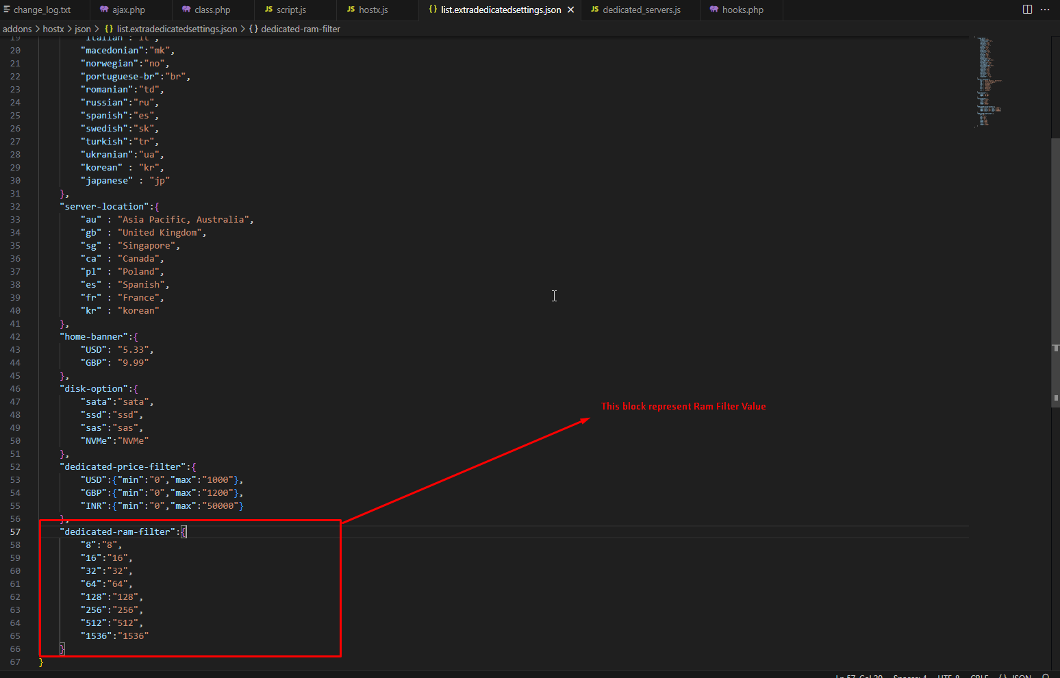
Task: Switch to the class.php tab
Action: coord(212,10)
